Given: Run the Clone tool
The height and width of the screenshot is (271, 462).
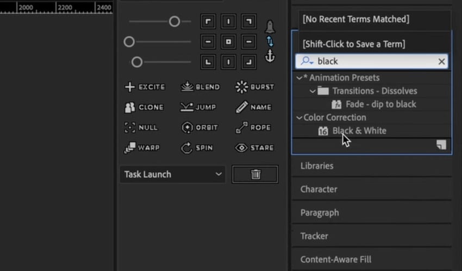Looking at the screenshot, I should (x=144, y=107).
